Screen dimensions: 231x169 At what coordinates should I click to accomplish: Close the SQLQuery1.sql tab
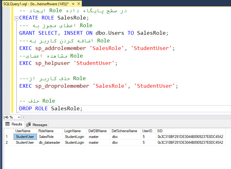[x=79, y=4]
